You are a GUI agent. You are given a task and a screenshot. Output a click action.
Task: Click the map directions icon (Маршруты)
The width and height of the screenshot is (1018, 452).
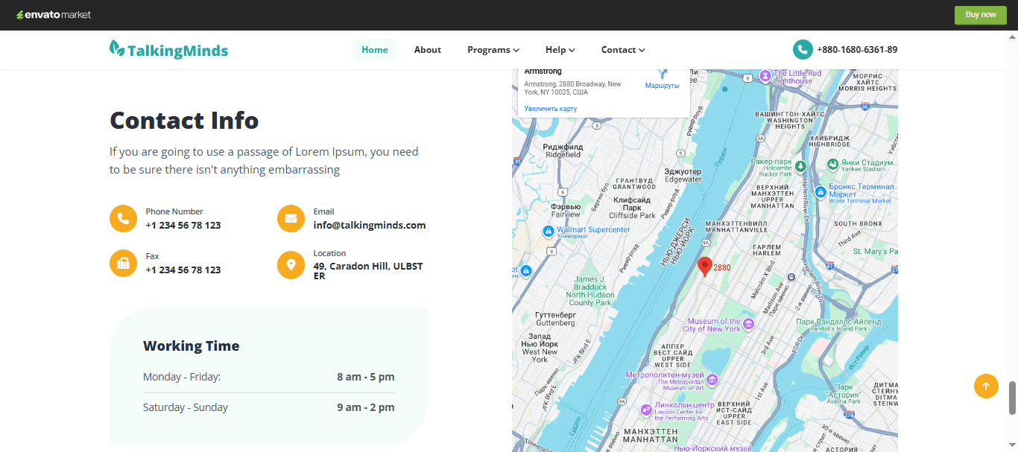662,74
